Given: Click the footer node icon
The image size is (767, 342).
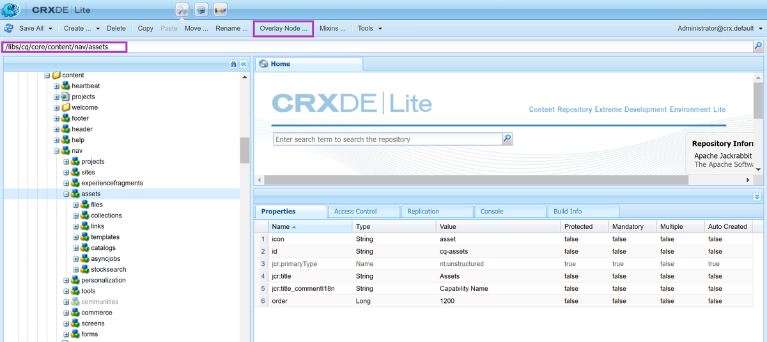Looking at the screenshot, I should (66, 118).
